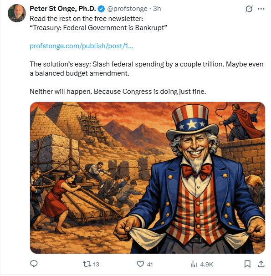Click the blue verified checkmark badge
The width and height of the screenshot is (271, 276).
(x=102, y=9)
